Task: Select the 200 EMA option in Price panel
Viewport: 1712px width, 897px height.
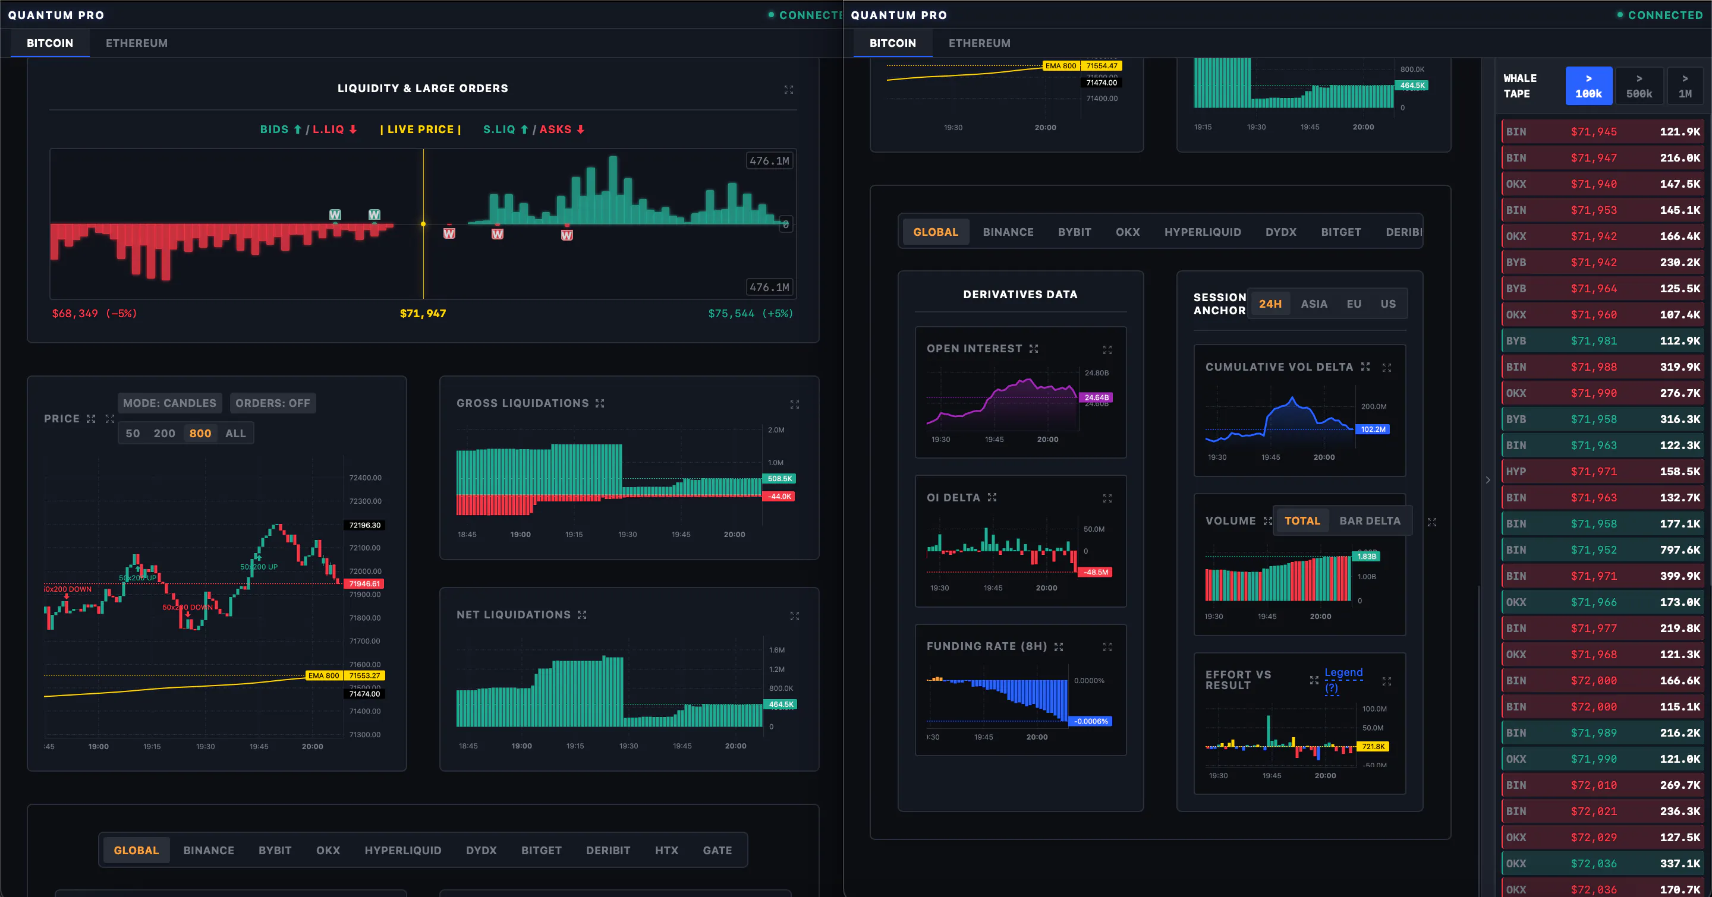Action: pos(164,434)
